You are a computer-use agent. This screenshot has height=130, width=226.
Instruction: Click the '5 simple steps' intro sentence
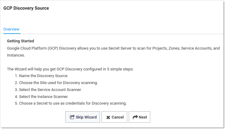click(x=70, y=69)
